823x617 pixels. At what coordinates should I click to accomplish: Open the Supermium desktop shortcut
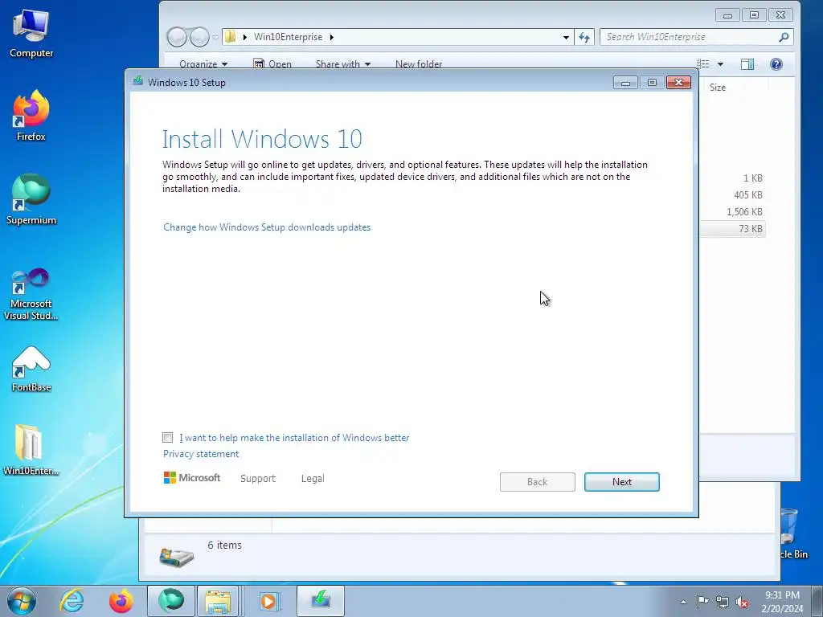31,199
